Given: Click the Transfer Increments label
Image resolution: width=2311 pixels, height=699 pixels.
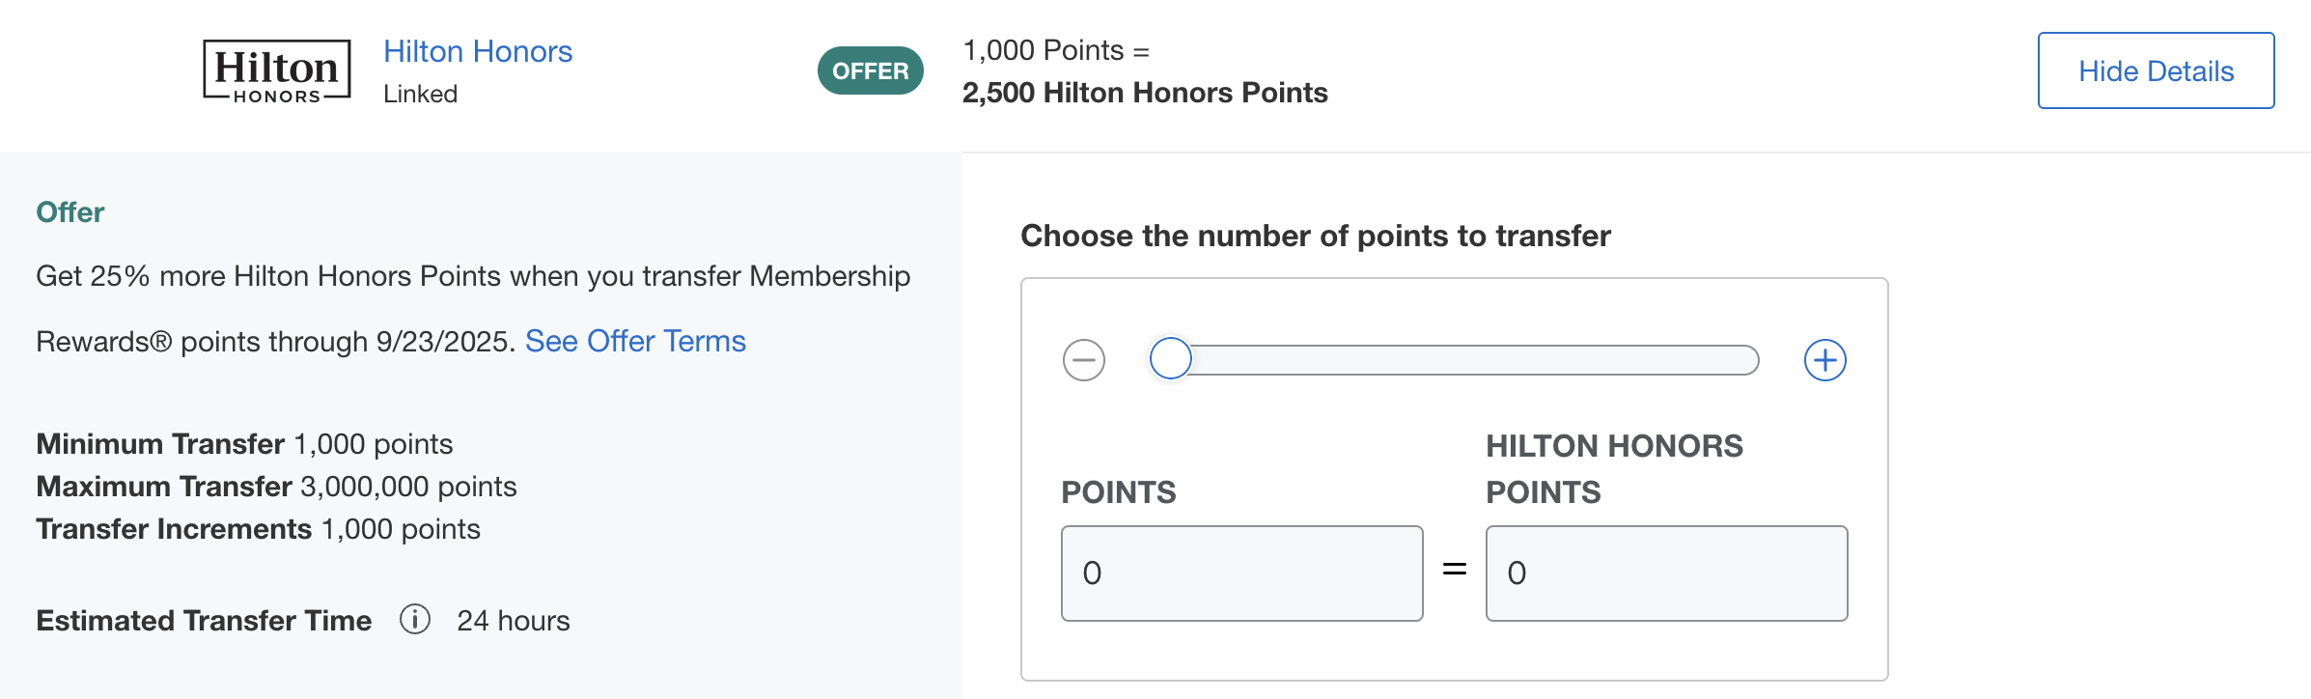Looking at the screenshot, I should coord(174,529).
